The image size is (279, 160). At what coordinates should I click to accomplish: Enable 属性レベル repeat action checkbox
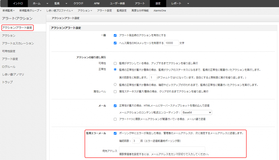115,92
